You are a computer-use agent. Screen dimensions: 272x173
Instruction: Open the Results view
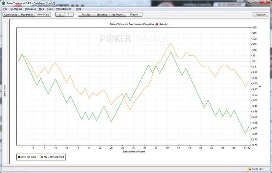(86, 15)
